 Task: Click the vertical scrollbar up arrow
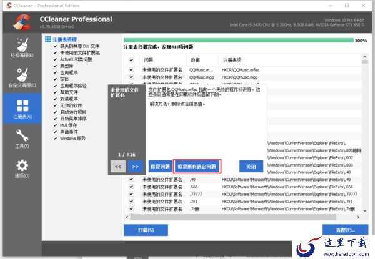(365, 57)
